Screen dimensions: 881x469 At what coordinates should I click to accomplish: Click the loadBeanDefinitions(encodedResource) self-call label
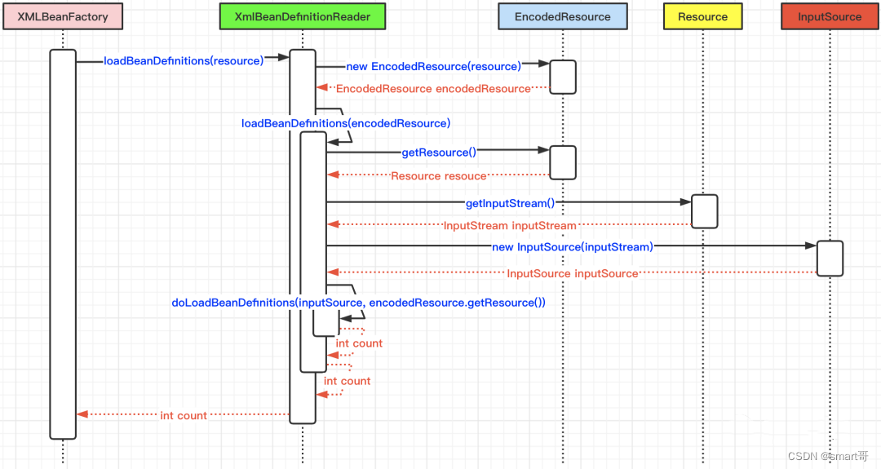click(346, 123)
